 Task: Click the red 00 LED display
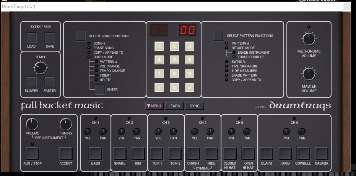[x=188, y=30]
